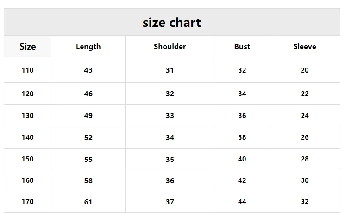Click the Length column header

click(88, 46)
